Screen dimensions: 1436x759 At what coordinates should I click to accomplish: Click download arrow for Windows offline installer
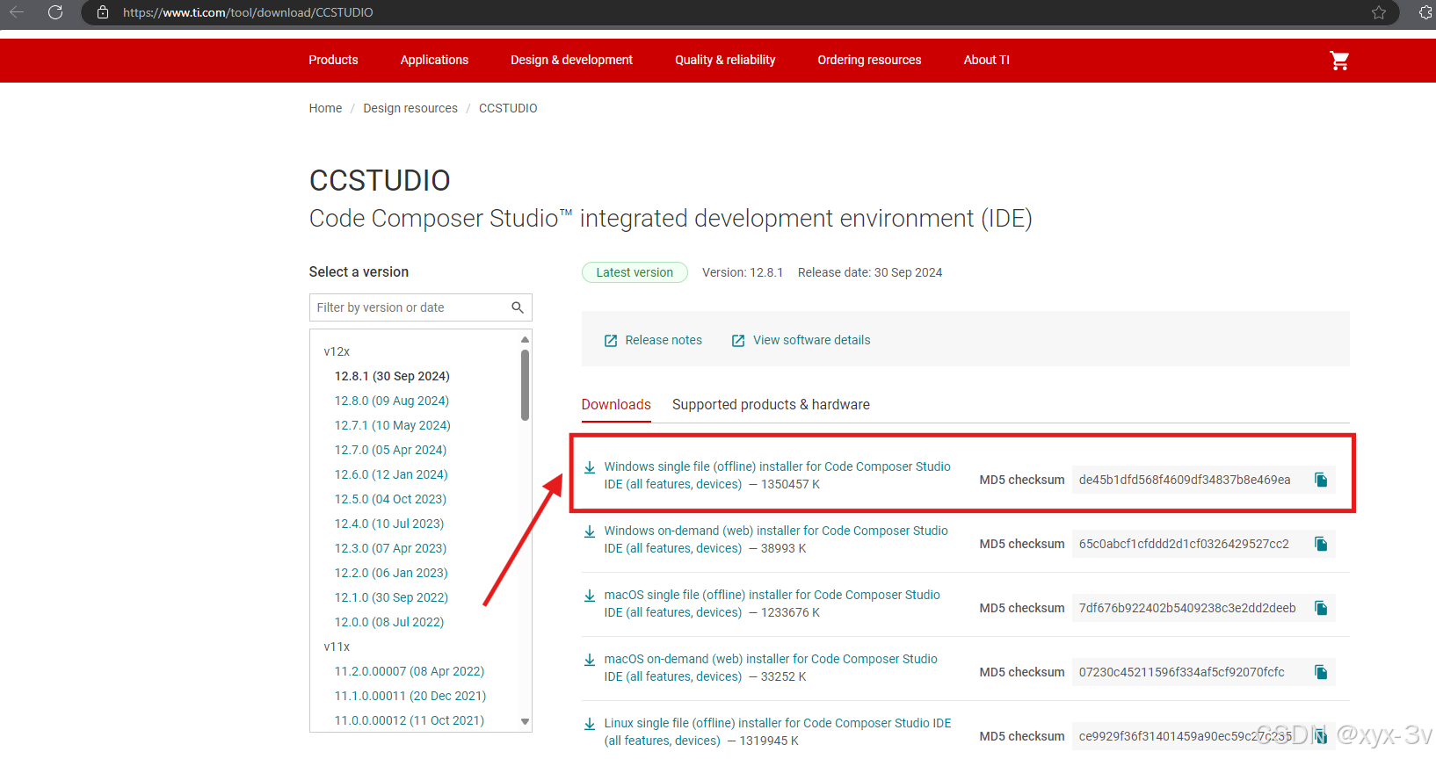(x=590, y=467)
